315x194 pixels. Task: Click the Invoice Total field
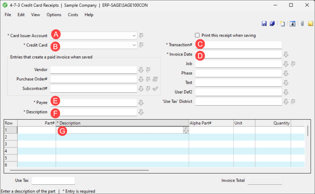point(265,181)
